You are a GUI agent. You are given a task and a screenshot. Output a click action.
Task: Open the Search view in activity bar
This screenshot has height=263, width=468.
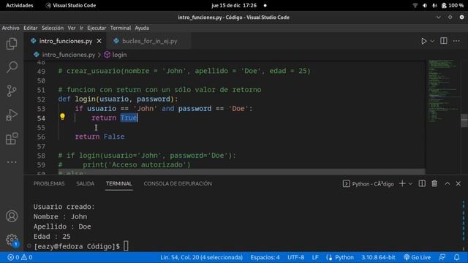coord(12,67)
